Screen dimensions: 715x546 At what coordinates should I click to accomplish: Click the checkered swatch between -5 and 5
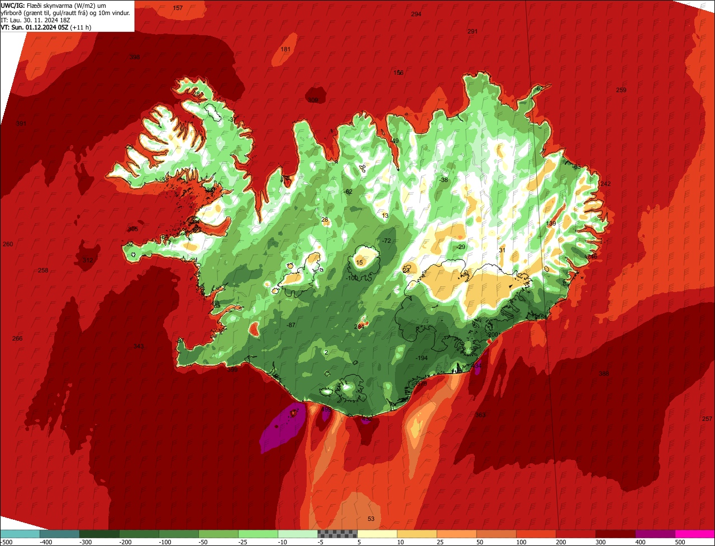point(337,534)
